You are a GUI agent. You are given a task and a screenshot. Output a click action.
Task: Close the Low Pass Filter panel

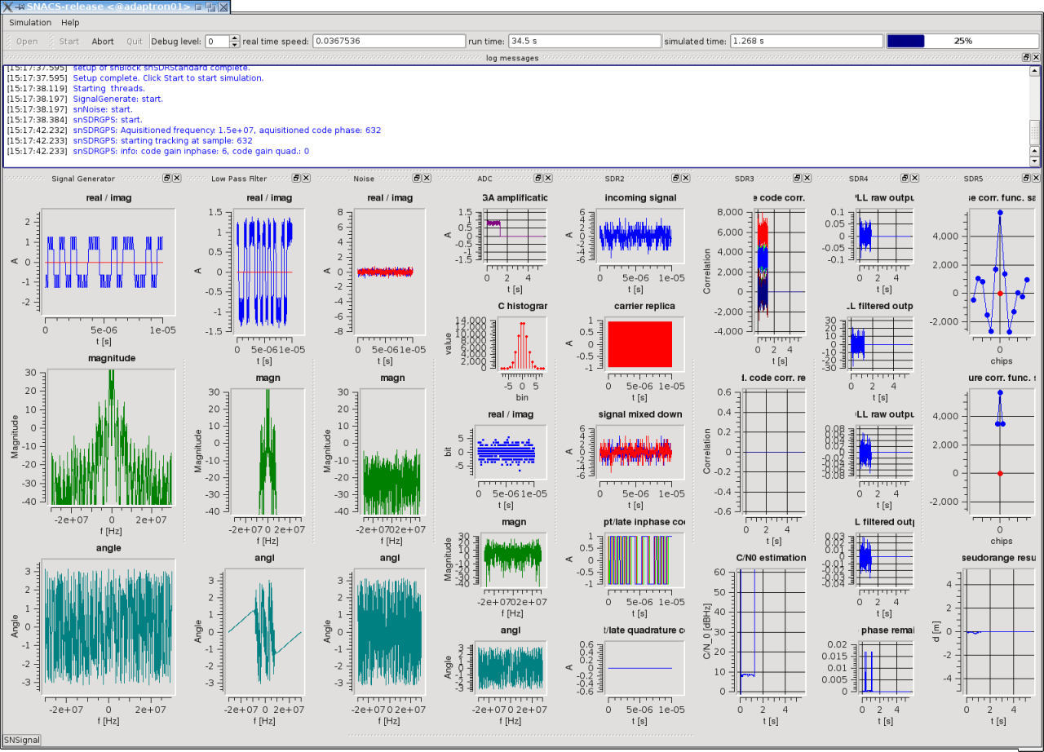pyautogui.click(x=306, y=178)
